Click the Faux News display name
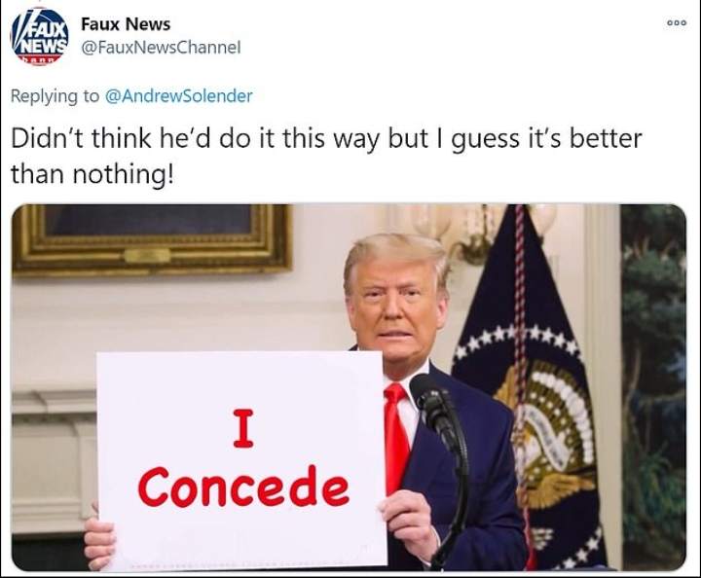701x578 pixels. pos(126,24)
